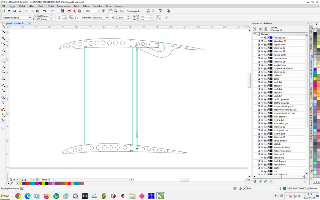320x200 pixels.
Task: Select the Zoom tool in the toolbox
Action: point(3,43)
